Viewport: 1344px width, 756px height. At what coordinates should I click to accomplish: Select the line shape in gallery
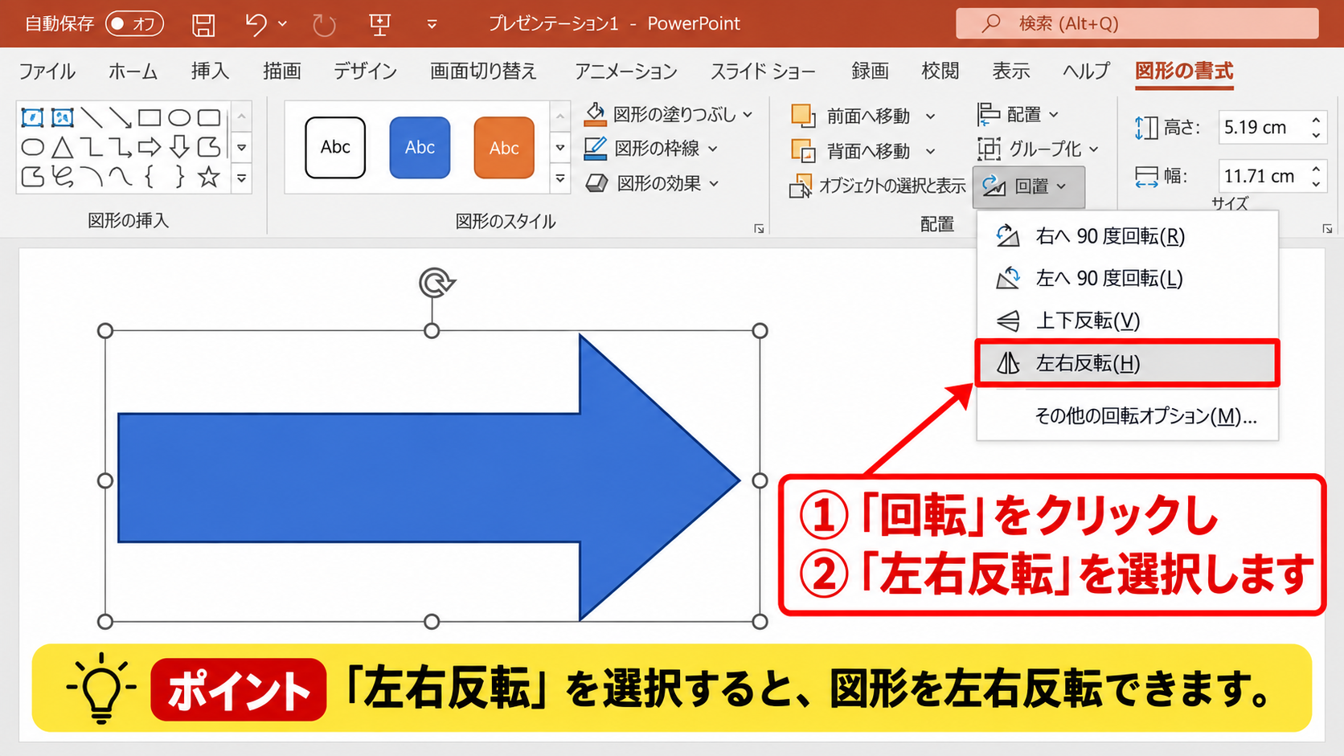92,118
